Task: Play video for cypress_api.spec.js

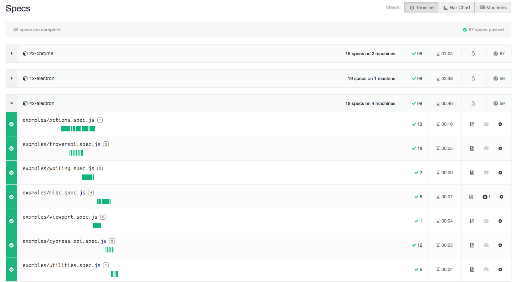Action: coord(500,245)
